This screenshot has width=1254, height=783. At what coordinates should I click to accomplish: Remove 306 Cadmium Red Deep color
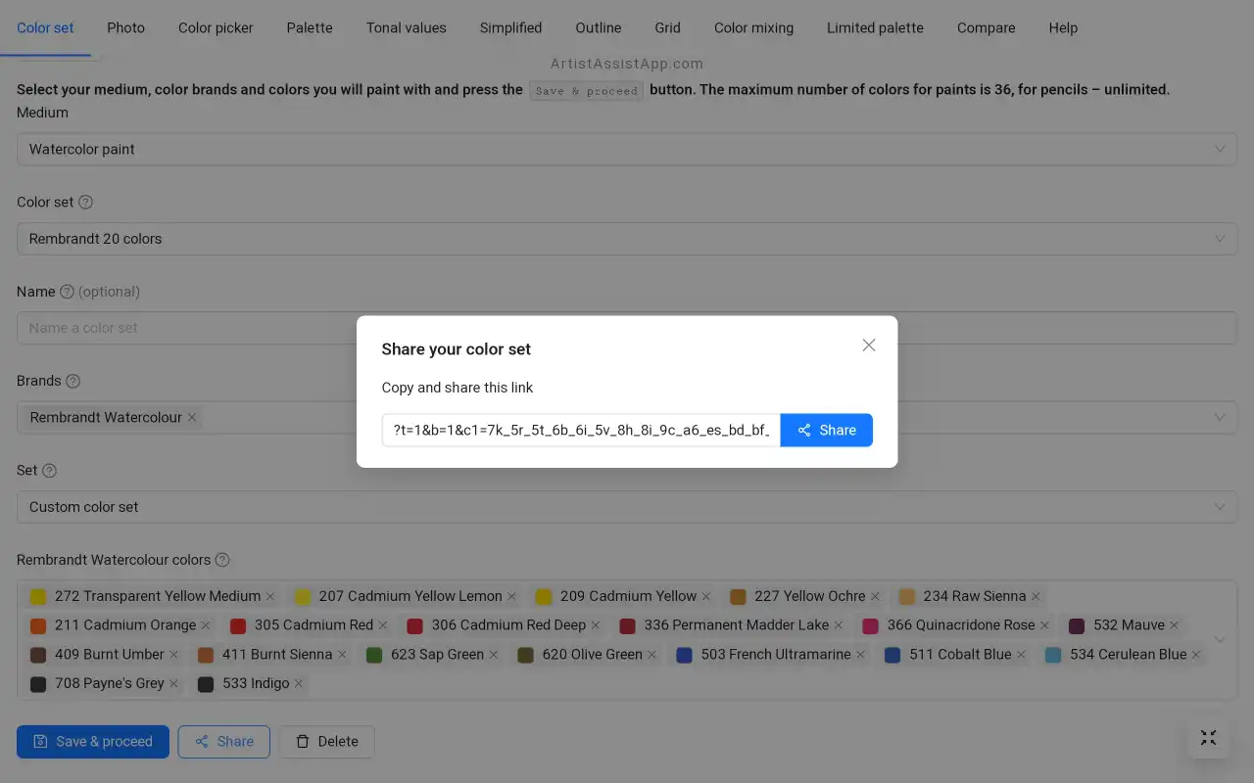[596, 625]
